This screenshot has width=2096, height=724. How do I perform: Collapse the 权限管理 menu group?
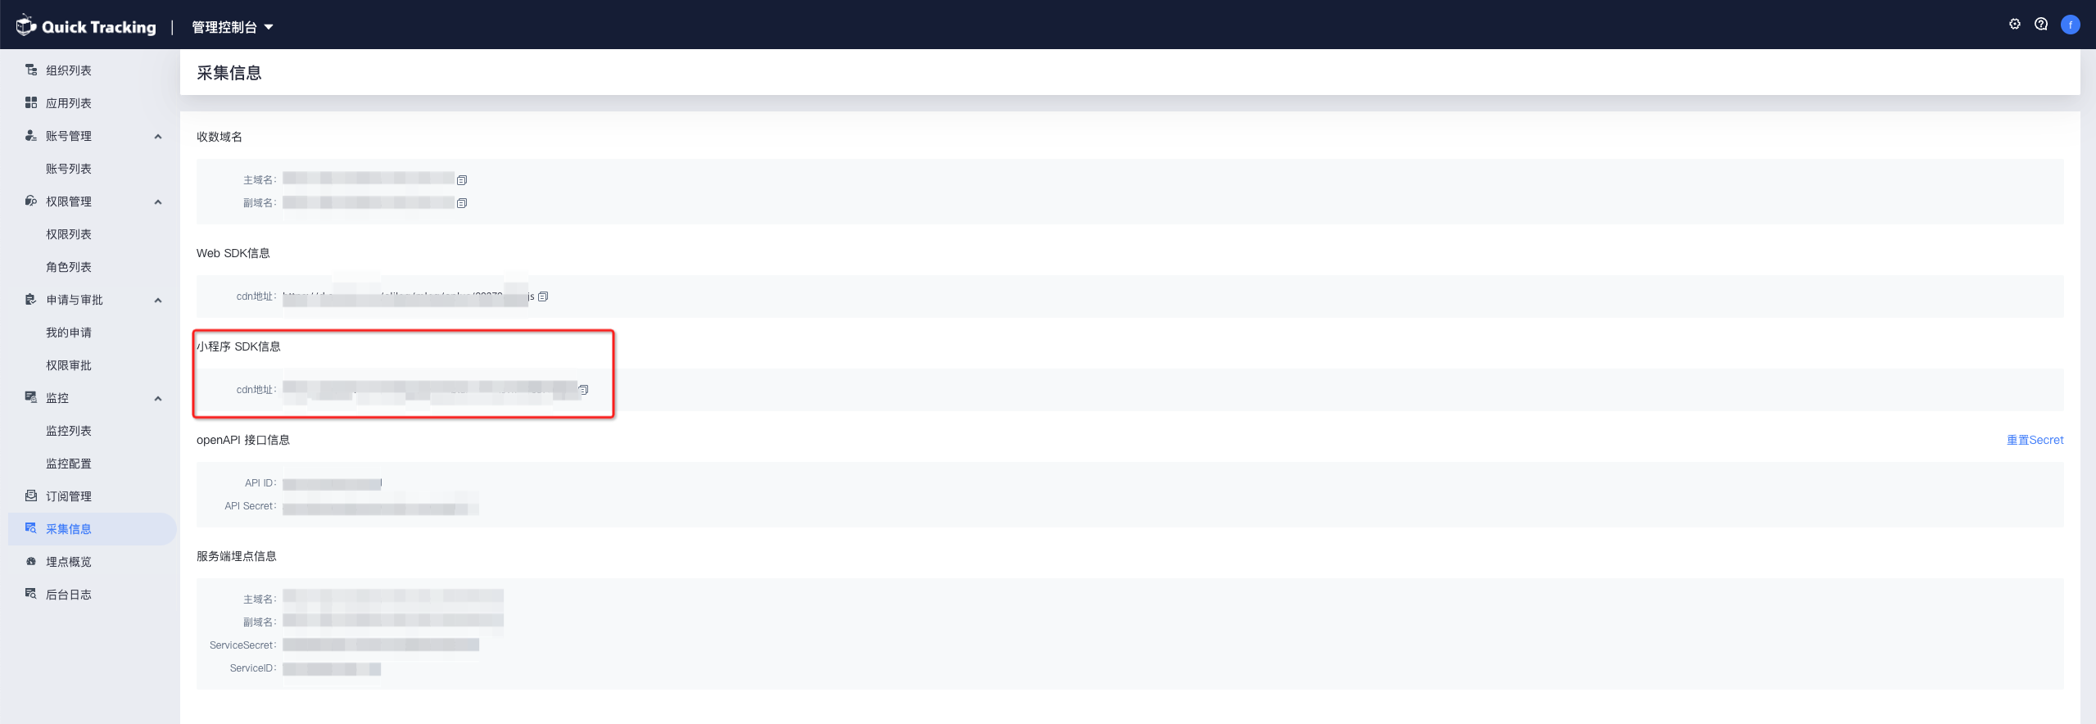158,202
